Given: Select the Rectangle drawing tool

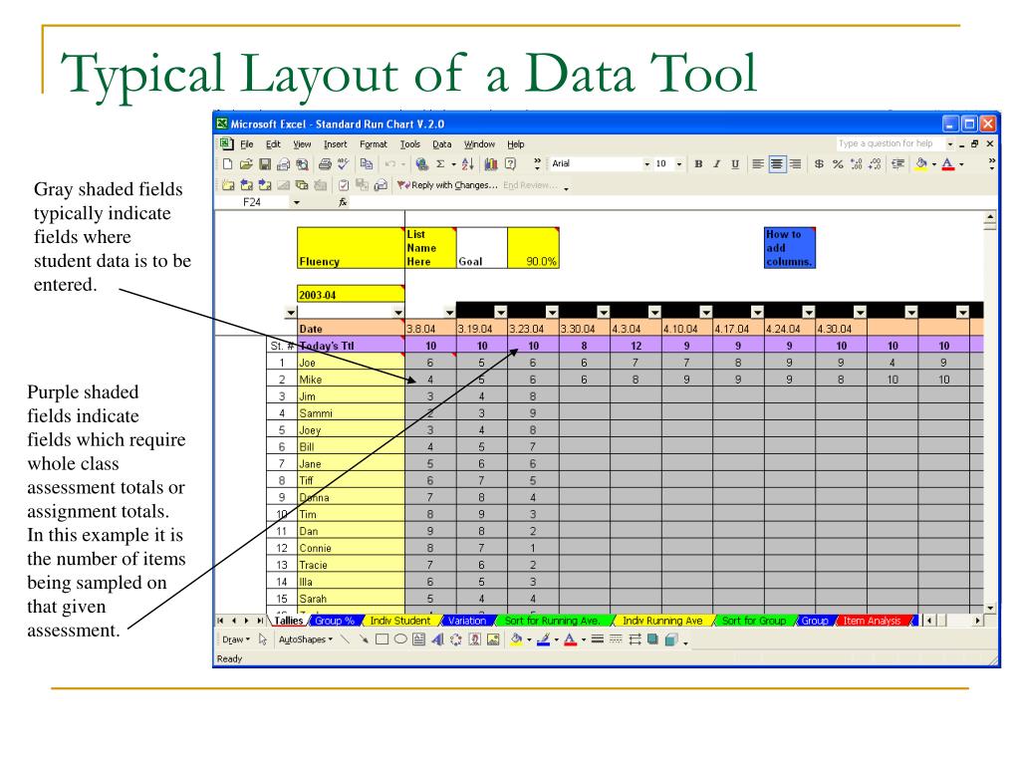Looking at the screenshot, I should coord(382,639).
